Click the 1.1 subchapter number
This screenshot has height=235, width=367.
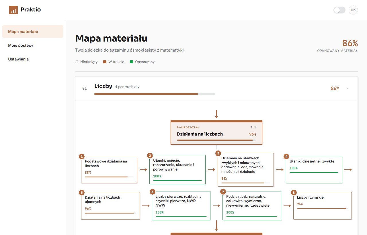tap(253, 128)
